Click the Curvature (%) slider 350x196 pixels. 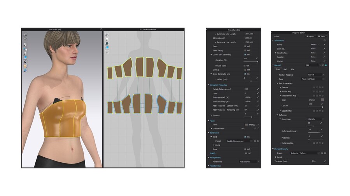coord(251,62)
